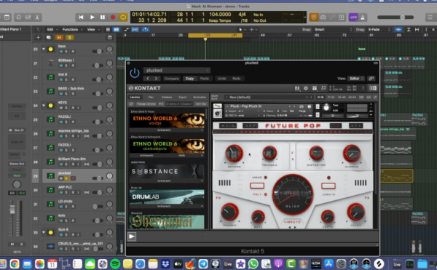Click the Manage Libraries button

[x=146, y=104]
